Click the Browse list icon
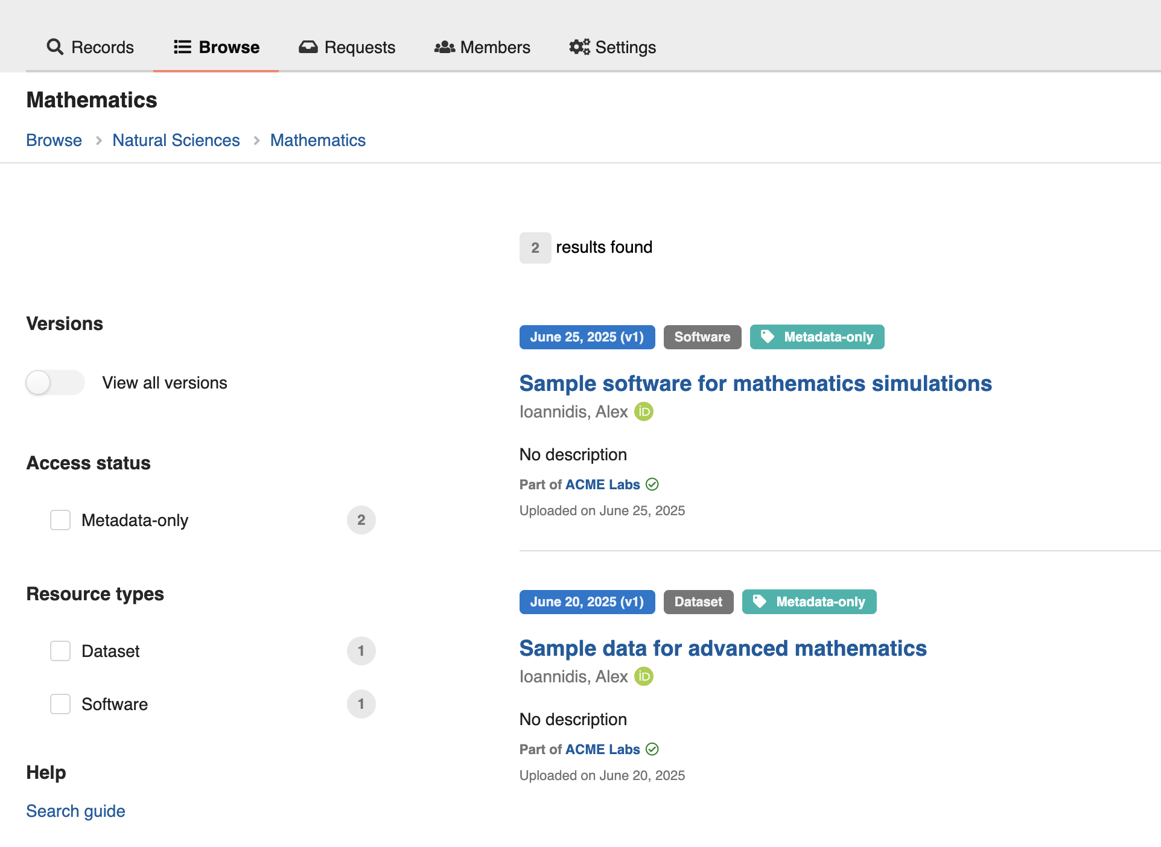 182,47
